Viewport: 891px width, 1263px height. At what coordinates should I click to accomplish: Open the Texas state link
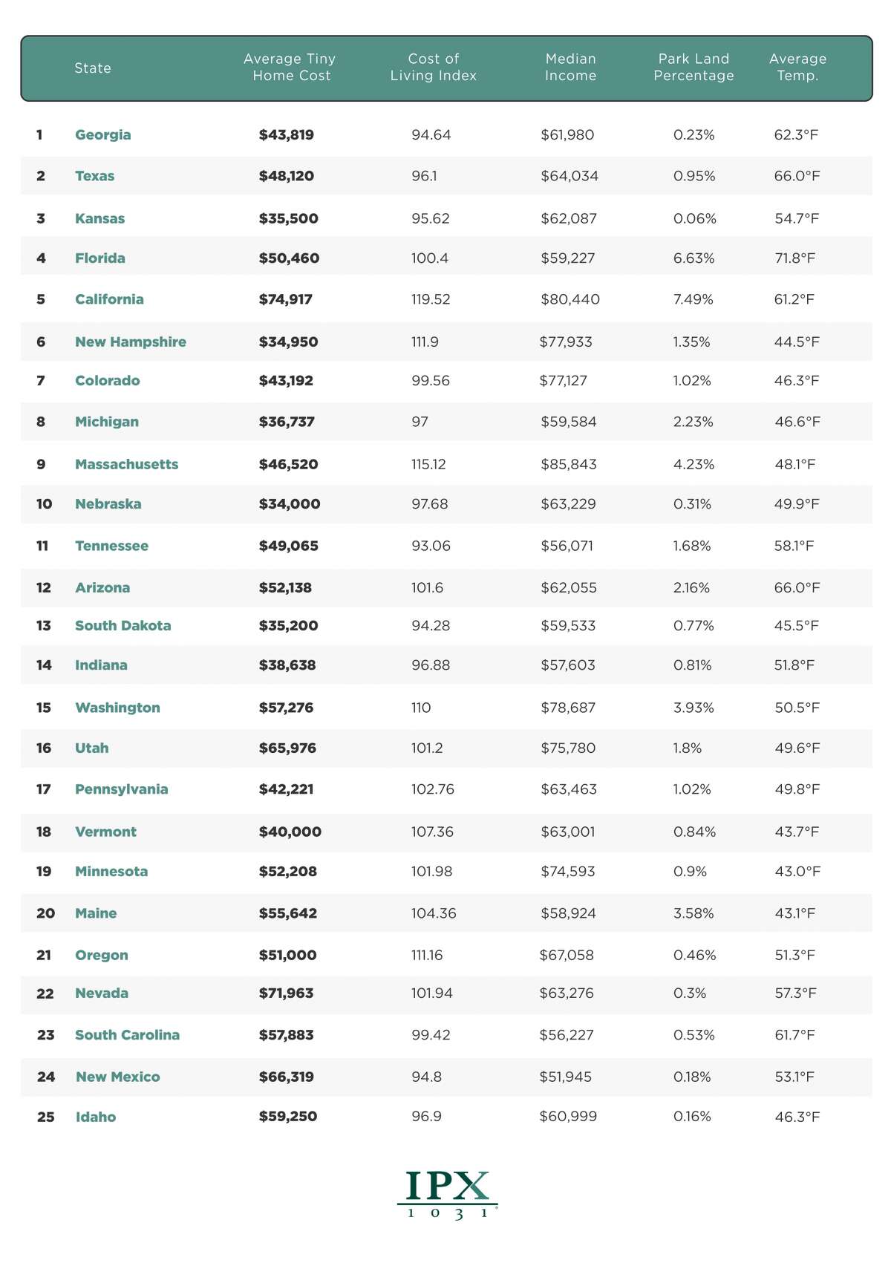click(x=95, y=176)
